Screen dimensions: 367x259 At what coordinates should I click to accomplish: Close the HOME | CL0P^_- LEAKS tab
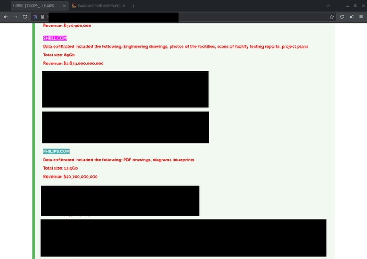click(x=64, y=6)
